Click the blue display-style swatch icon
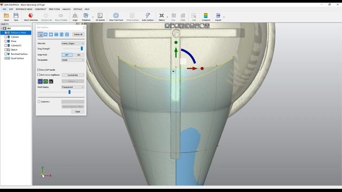 tap(40, 82)
